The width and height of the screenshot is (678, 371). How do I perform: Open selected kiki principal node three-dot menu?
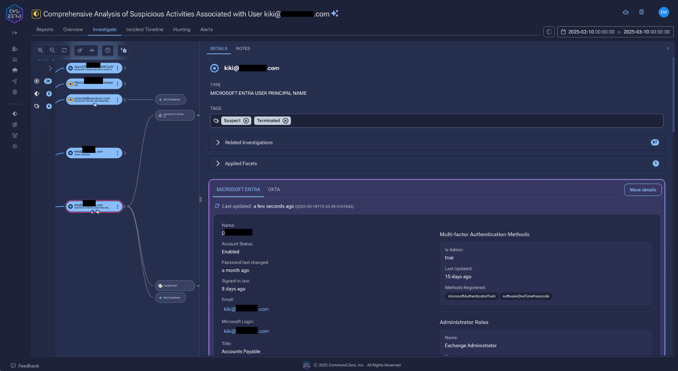click(x=118, y=206)
